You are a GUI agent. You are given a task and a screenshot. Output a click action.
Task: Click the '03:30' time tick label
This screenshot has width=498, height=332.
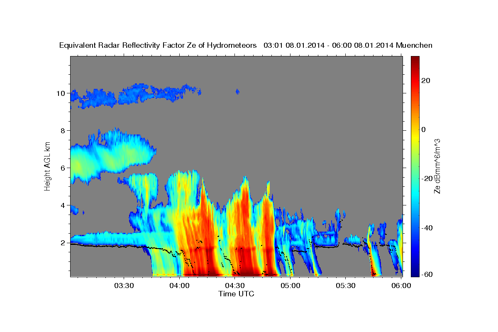pyautogui.click(x=124, y=286)
